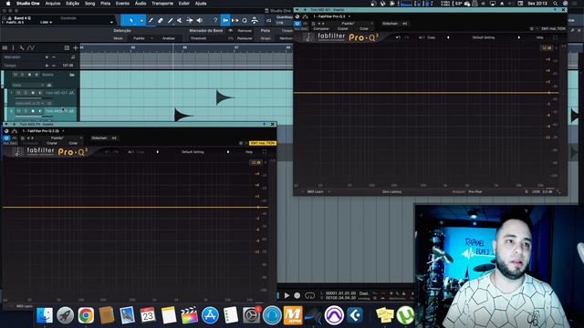This screenshot has height=328, width=584.
Task: Click Restaurar in Marcador de Bend section
Action: tap(245, 38)
